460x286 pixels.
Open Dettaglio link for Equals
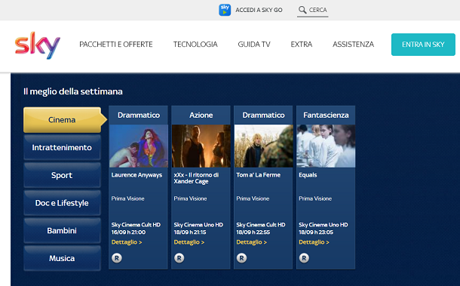[x=314, y=242]
